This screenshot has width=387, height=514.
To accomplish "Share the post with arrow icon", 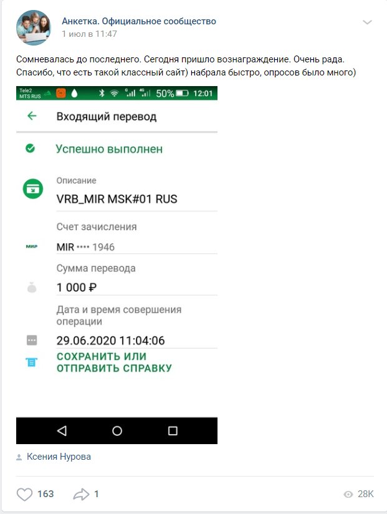I will (81, 494).
